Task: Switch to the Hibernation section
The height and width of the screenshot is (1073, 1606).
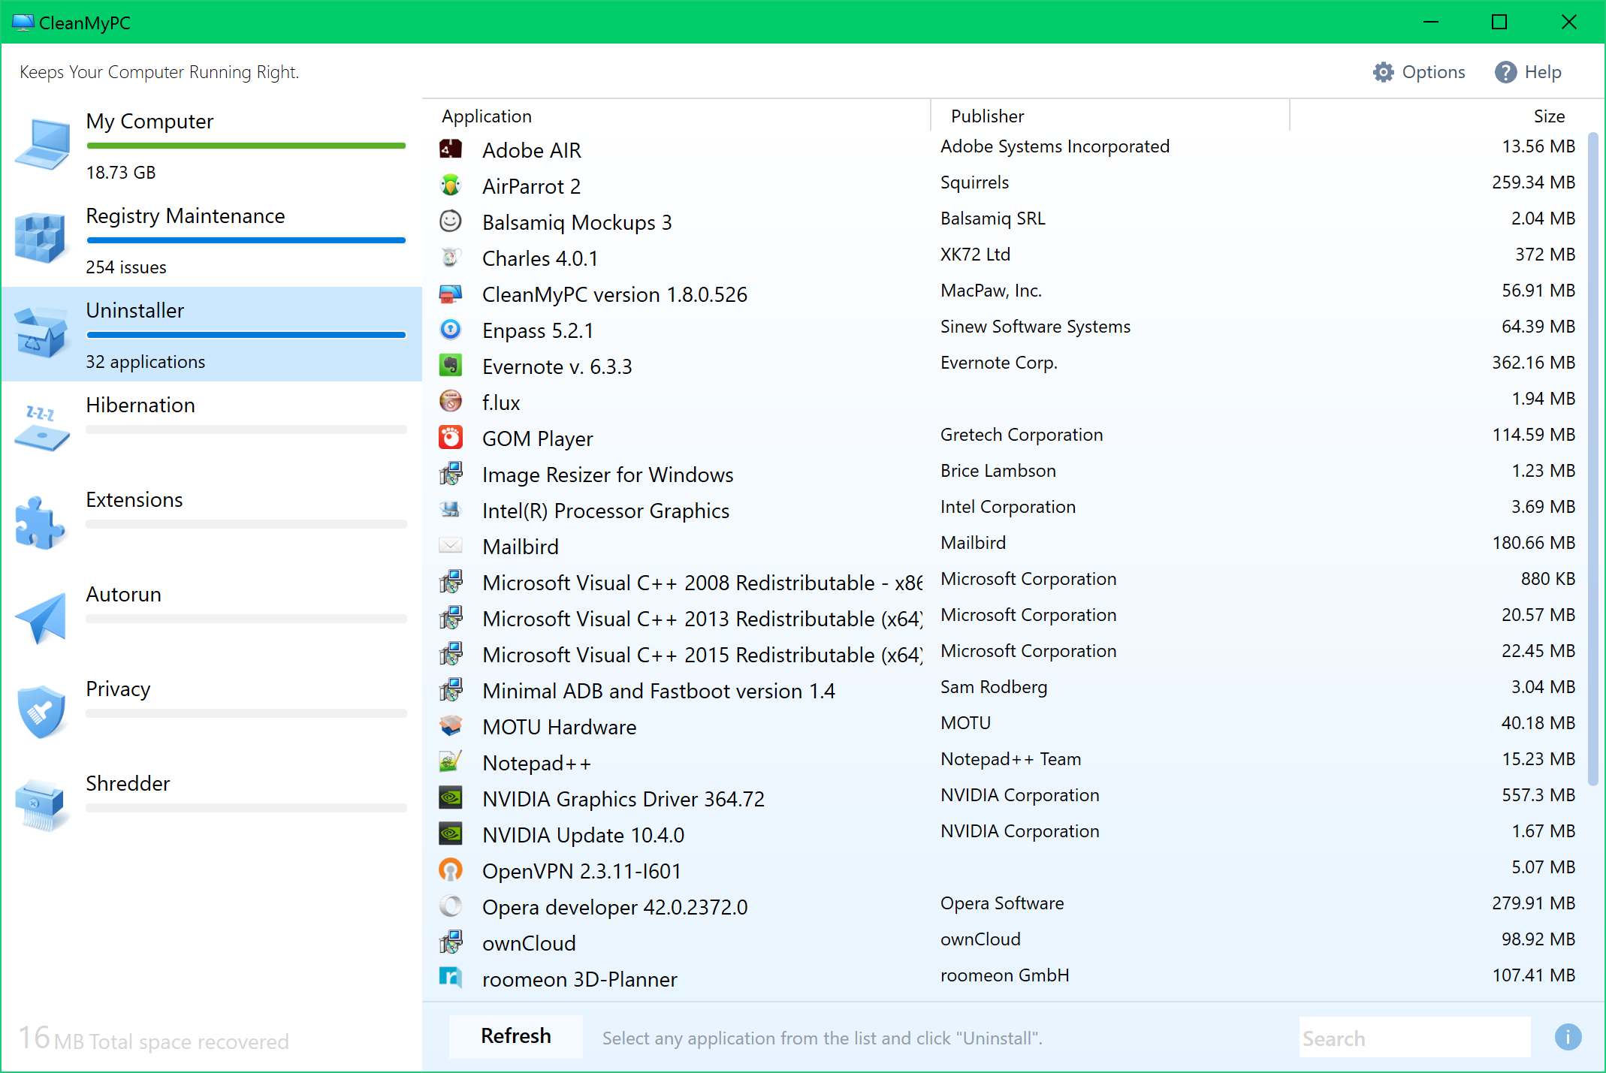Action: 140,405
